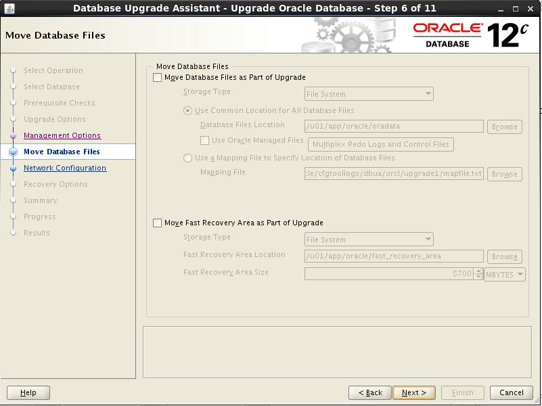
Task: Maximize the Database Upgrade Assistant window
Action: [x=516, y=9]
